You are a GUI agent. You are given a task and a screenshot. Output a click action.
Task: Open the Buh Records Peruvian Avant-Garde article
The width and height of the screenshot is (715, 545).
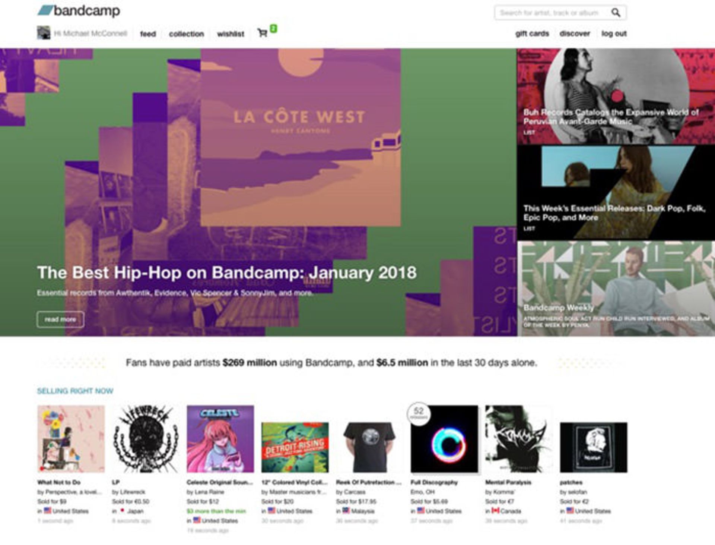(x=616, y=97)
